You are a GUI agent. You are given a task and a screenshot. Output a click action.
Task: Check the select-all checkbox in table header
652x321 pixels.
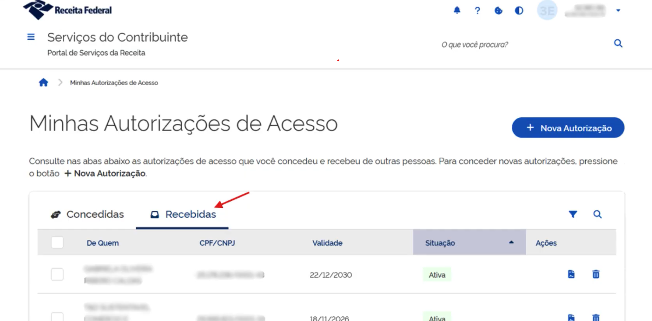57,242
